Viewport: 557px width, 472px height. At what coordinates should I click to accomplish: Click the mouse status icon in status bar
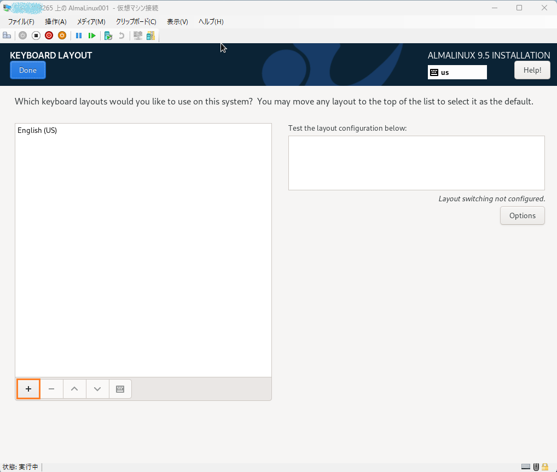(536, 467)
